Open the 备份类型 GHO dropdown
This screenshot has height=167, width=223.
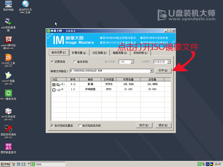(x=133, y=62)
